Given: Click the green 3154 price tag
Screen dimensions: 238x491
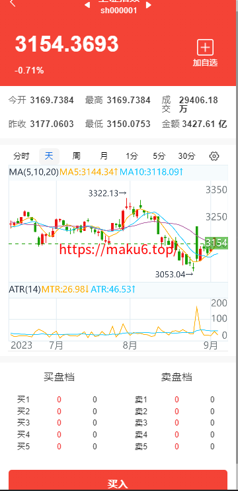Looking at the screenshot, I should click(x=216, y=243).
